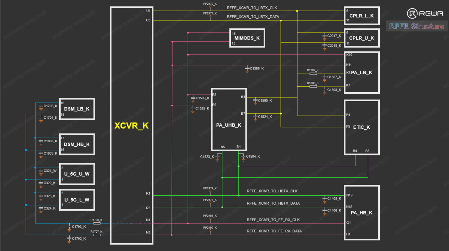This screenshot has height=251, width=449.
Task: Click the C2017_K capacitor symbol
Action: [324, 36]
